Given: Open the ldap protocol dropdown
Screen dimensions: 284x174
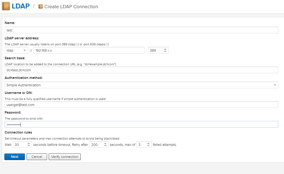Looking at the screenshot, I should pos(16,50).
